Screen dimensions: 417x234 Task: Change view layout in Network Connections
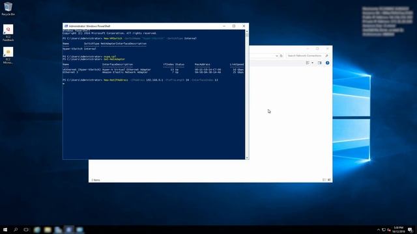click(308, 63)
